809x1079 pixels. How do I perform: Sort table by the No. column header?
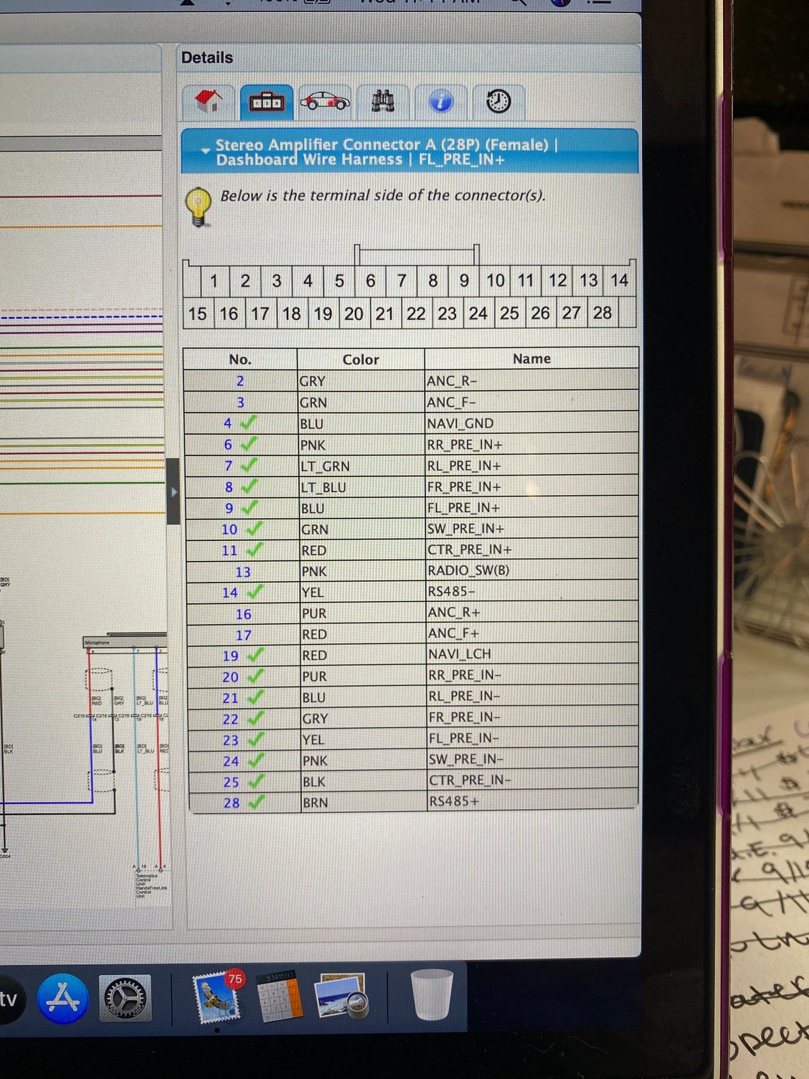coord(240,359)
